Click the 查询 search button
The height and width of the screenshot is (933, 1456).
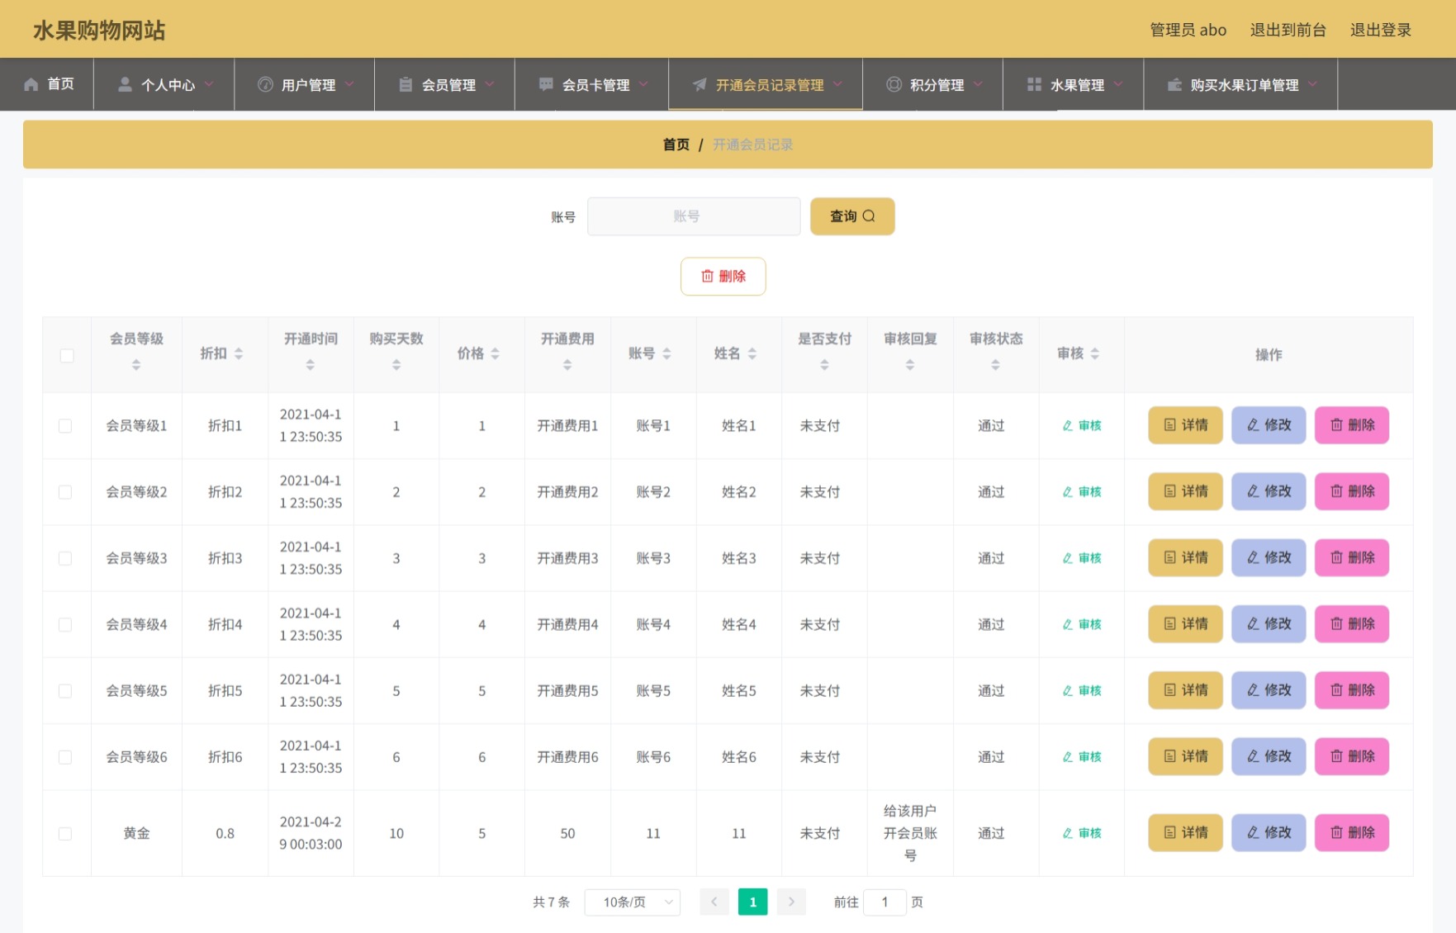852,216
